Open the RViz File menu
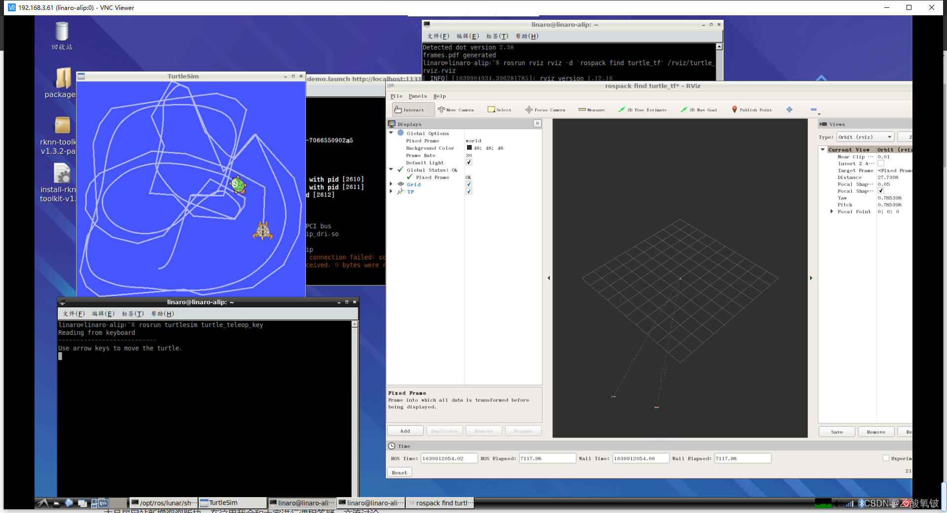947x513 pixels. [x=397, y=96]
